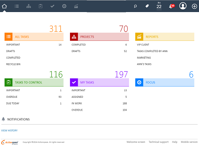Open the reports chart icon in navbar
Viewport: 199px width, 149px height.
pyautogui.click(x=76, y=6)
